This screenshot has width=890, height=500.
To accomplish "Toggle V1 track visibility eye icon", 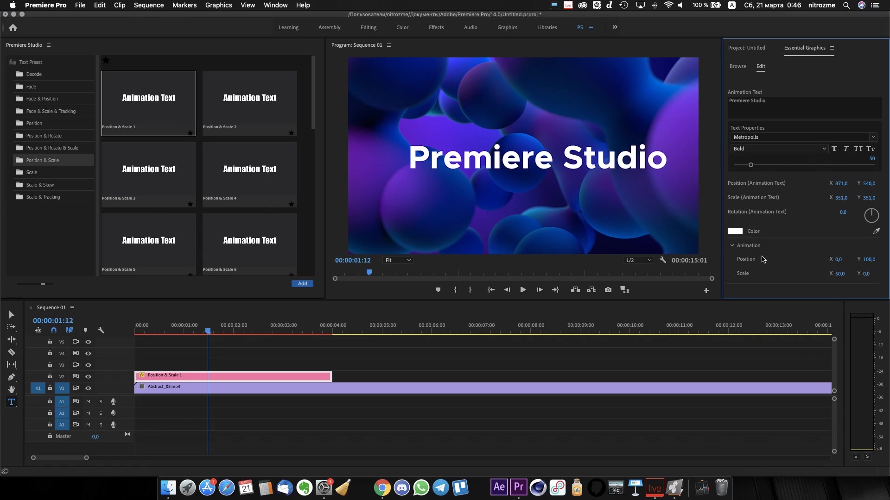I will (88, 387).
